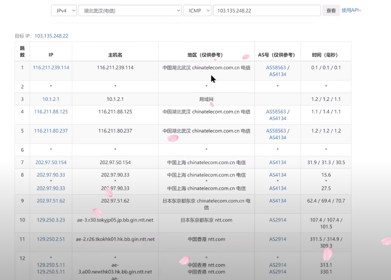Select hostname ae-3.r30.tokyjp05.jp.bb.gin.ntt.net
Image resolution: width=391 pixels, height=280 pixels.
pyautogui.click(x=115, y=220)
